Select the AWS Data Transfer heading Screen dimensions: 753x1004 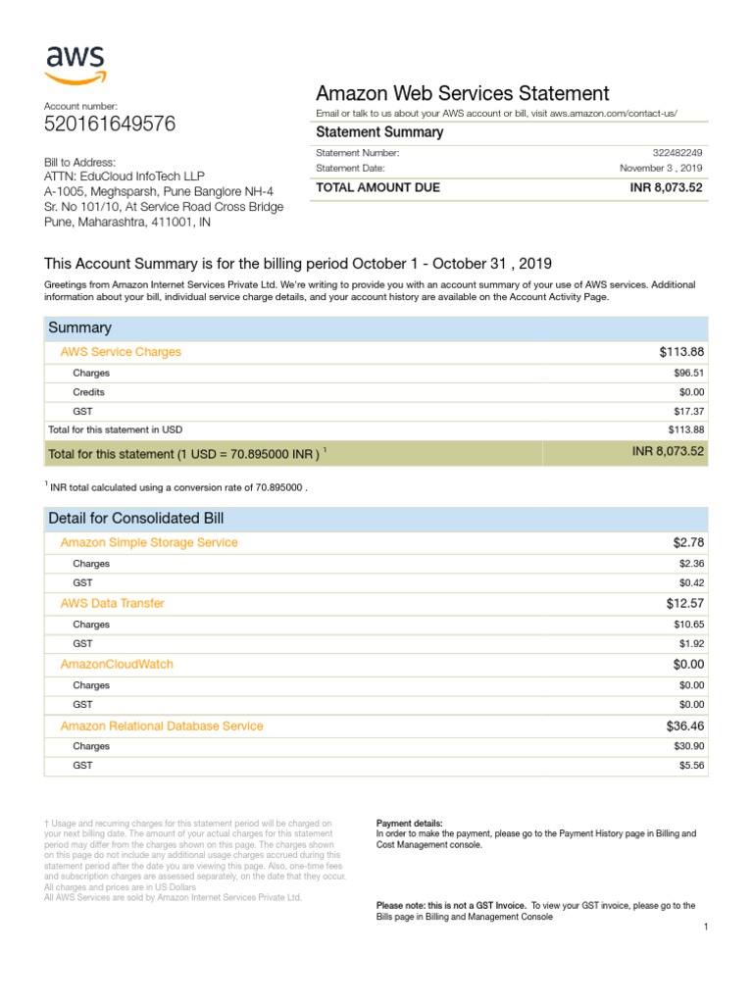tap(112, 603)
